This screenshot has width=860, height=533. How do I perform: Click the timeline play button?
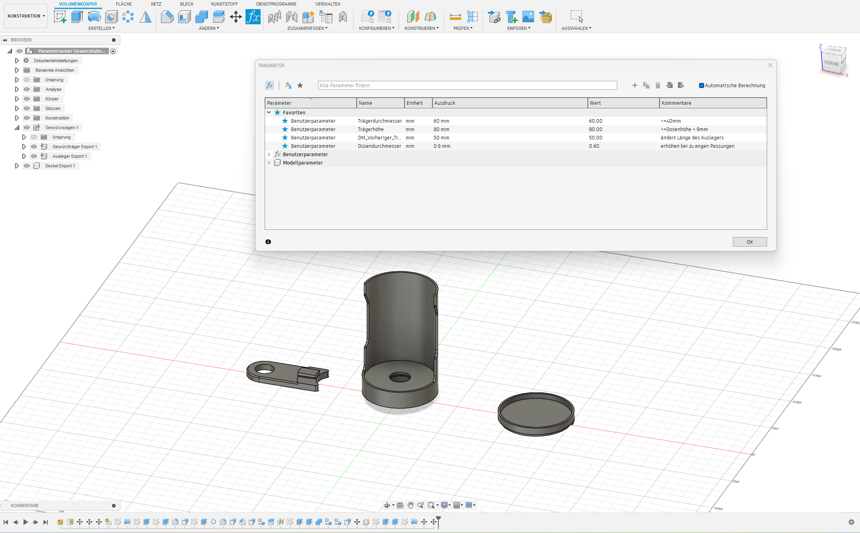click(x=26, y=522)
